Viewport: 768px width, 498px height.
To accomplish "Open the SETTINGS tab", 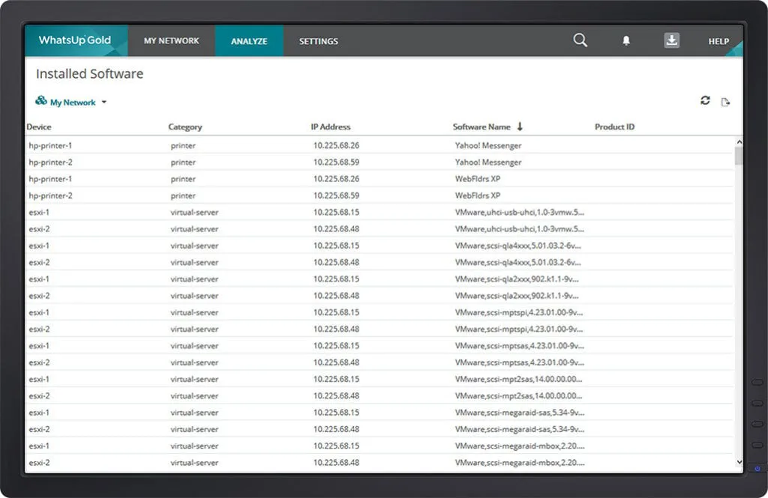I will point(318,41).
